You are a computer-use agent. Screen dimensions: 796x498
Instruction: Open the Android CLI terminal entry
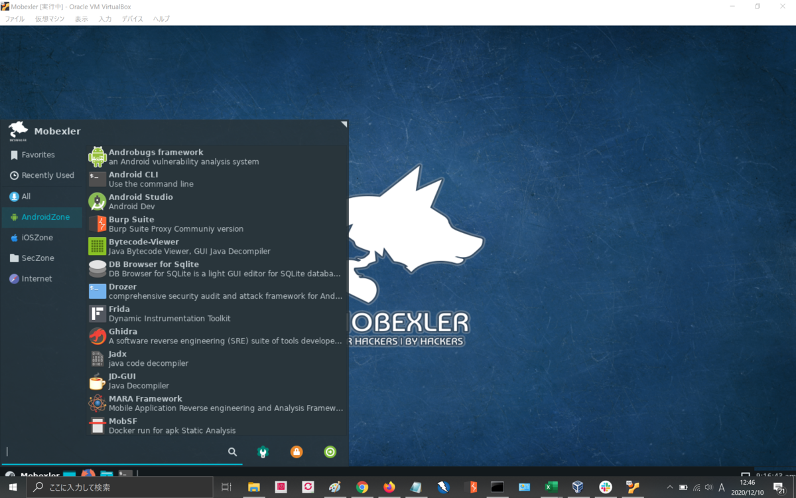pyautogui.click(x=216, y=179)
